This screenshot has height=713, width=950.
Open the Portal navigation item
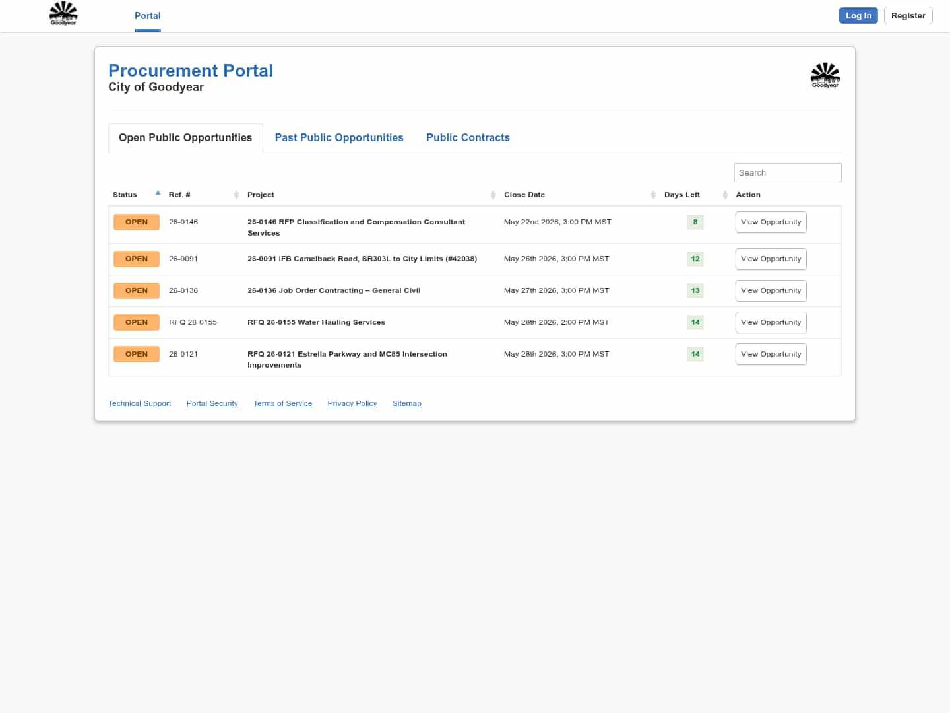click(148, 16)
